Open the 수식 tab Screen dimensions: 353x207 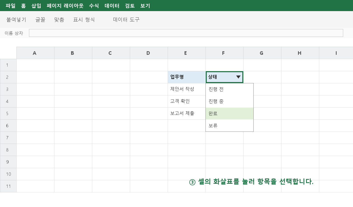(94, 6)
